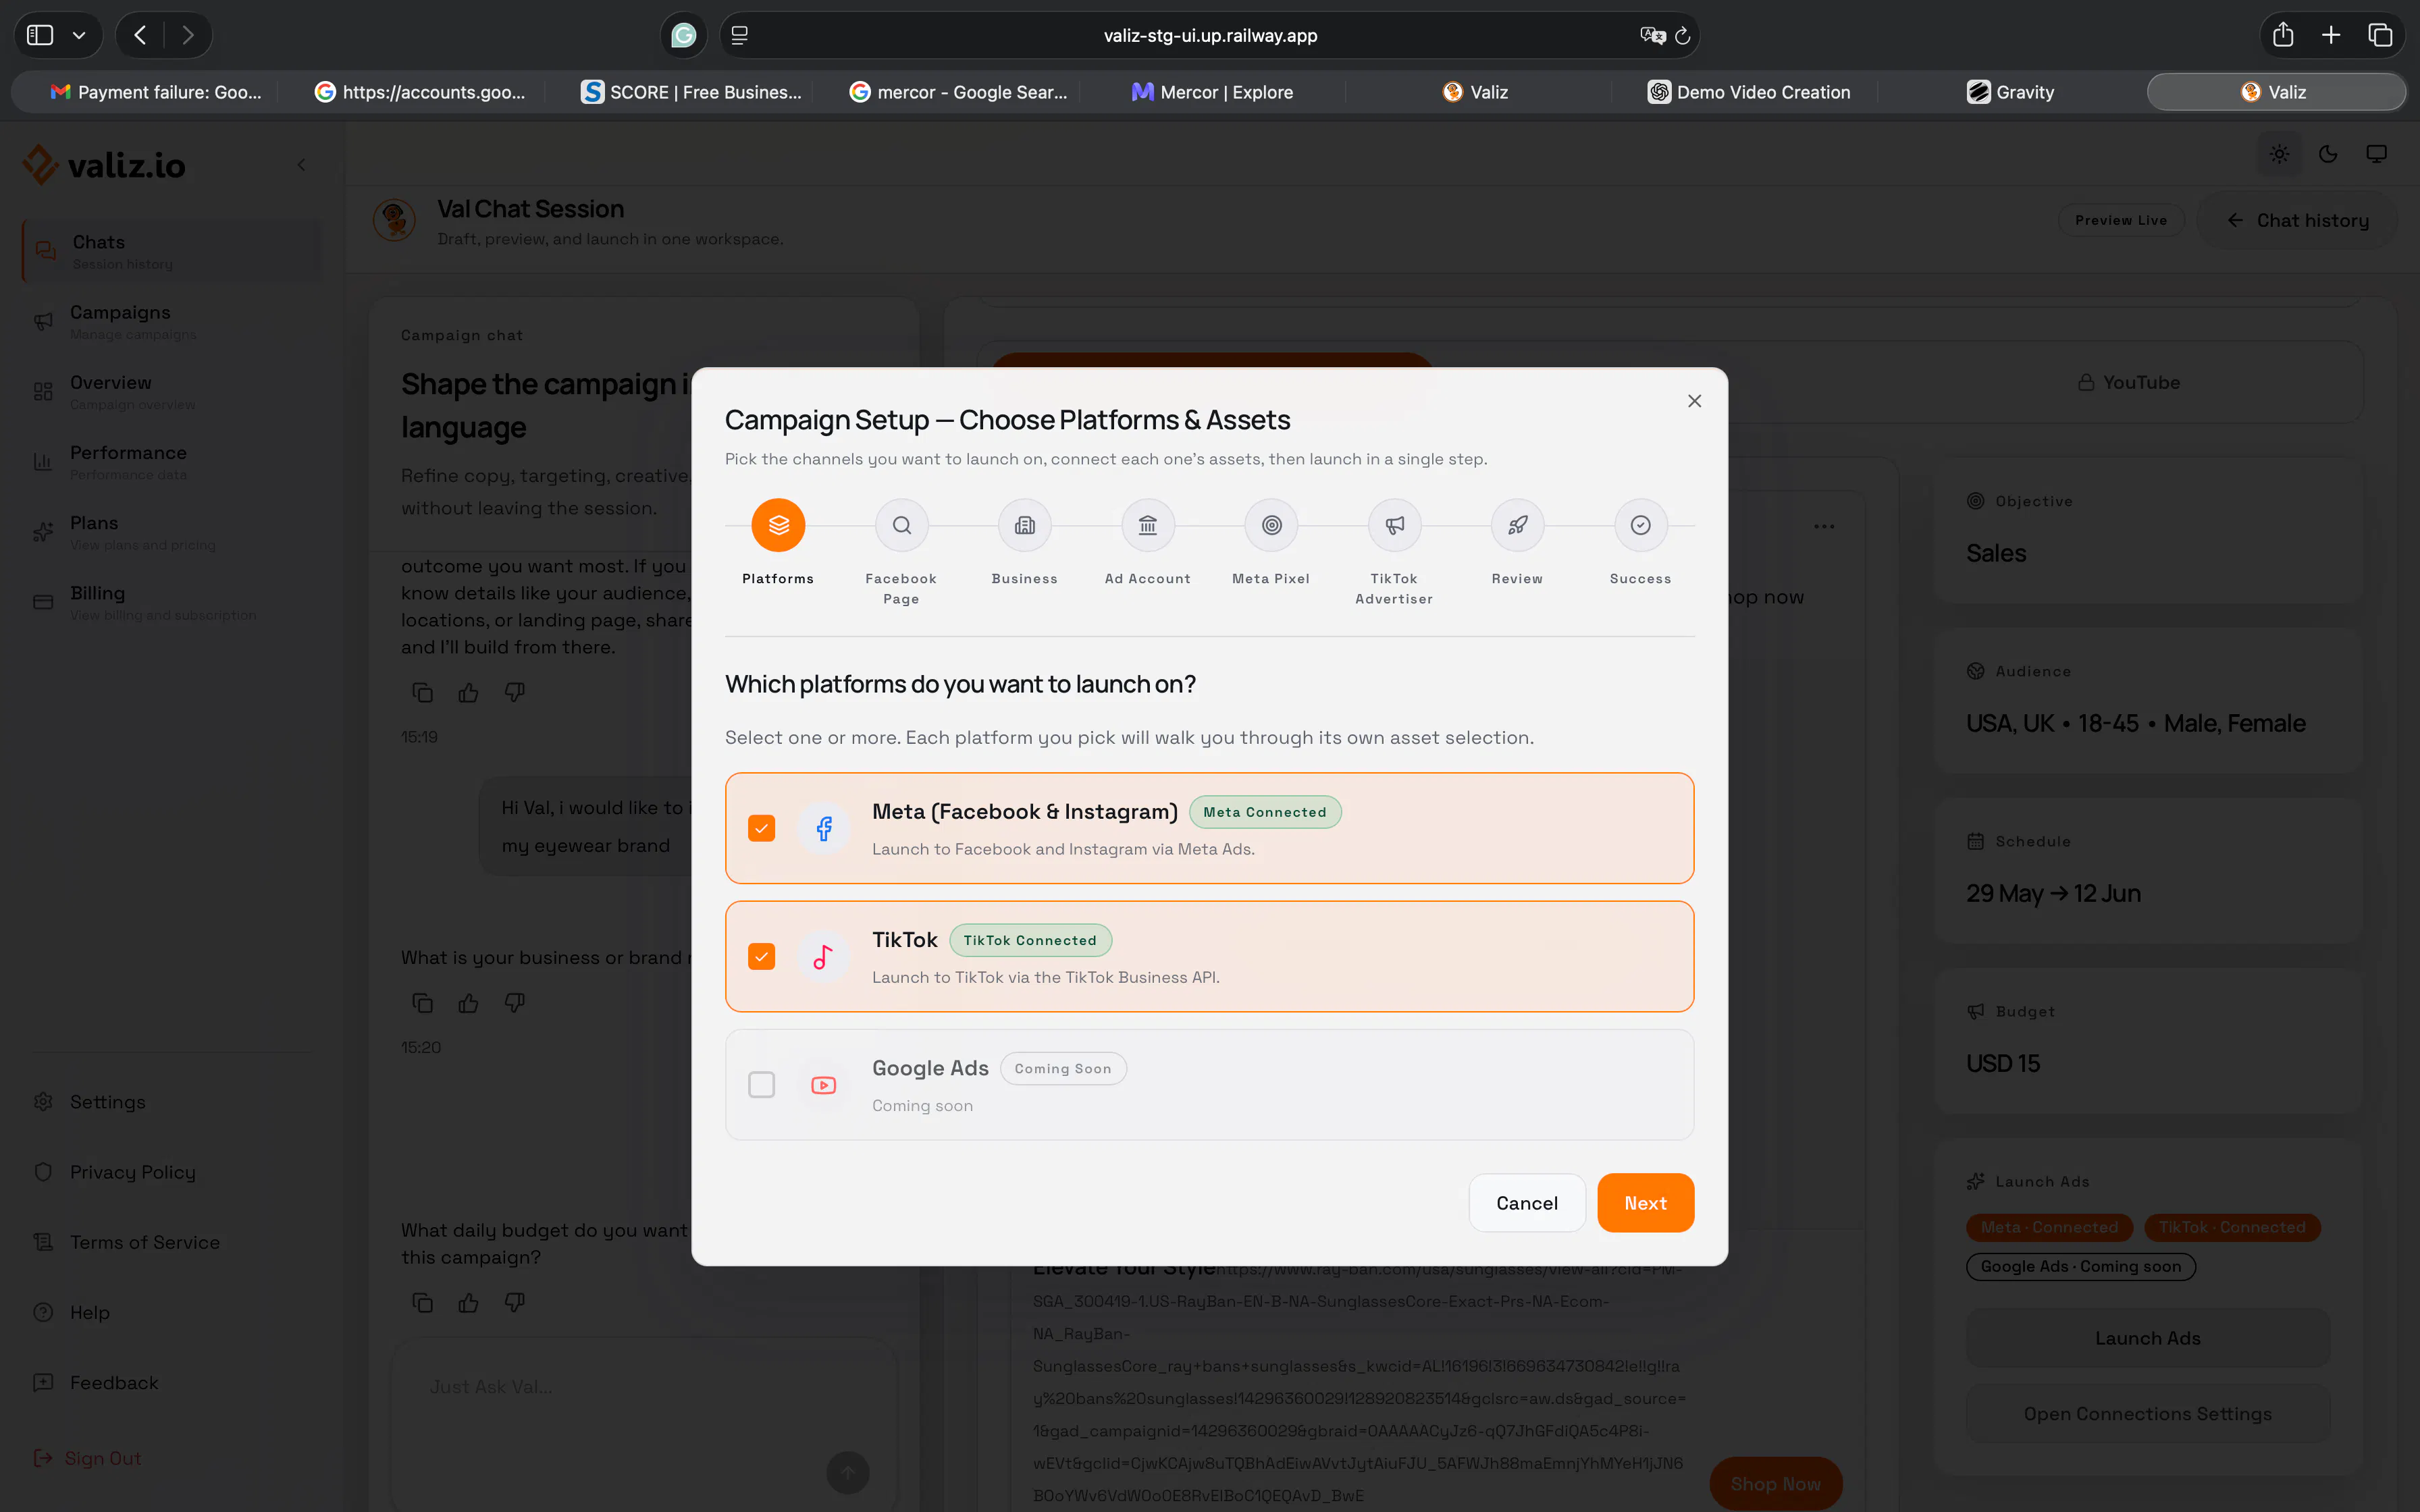
Task: Reload the page in the browser
Action: 1682,36
